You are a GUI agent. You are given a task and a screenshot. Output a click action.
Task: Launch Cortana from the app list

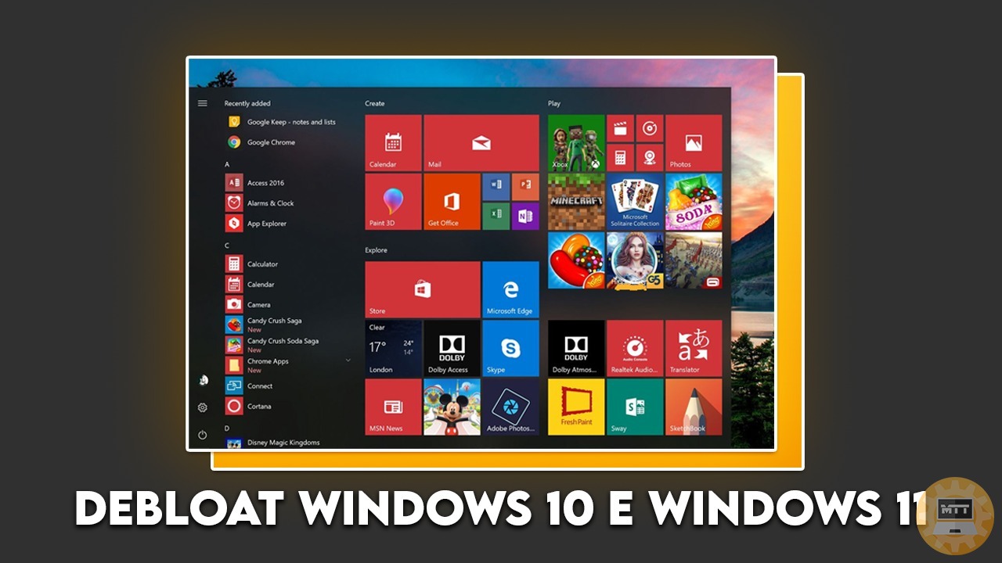pyautogui.click(x=249, y=406)
